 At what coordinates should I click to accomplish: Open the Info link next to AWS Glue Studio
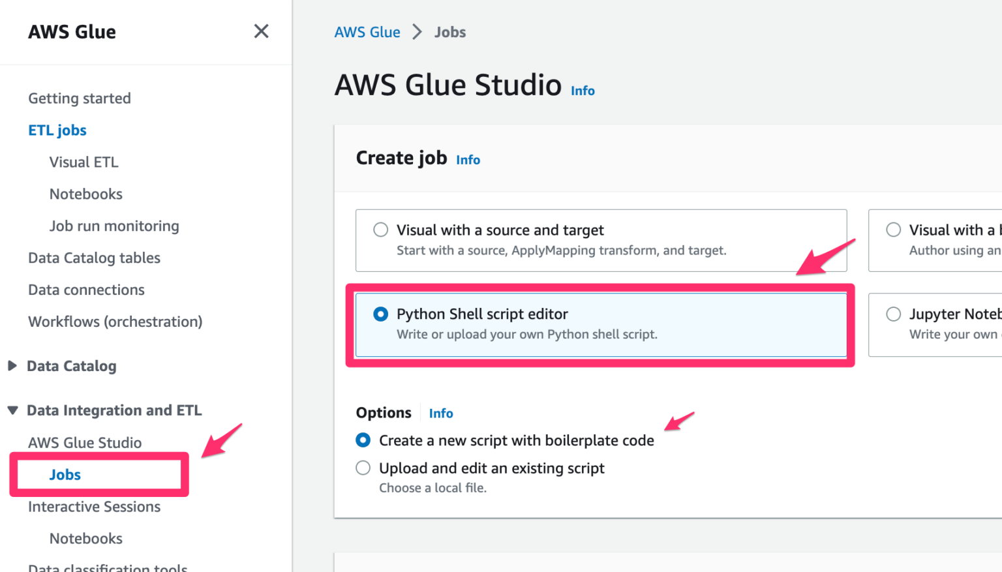(583, 91)
